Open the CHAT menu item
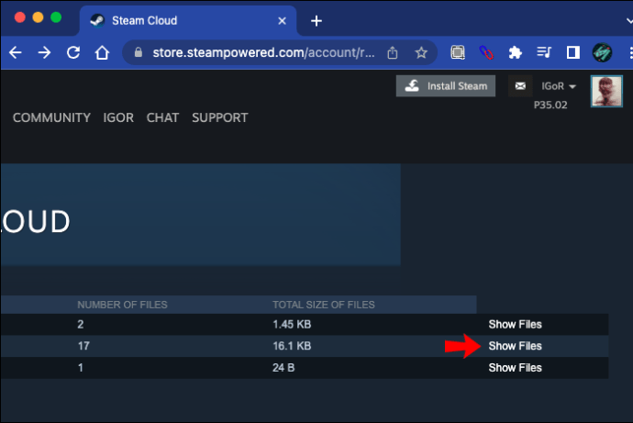The width and height of the screenshot is (633, 423). click(x=162, y=117)
